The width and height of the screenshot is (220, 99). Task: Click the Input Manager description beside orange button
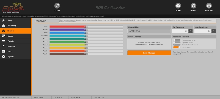point(193,53)
